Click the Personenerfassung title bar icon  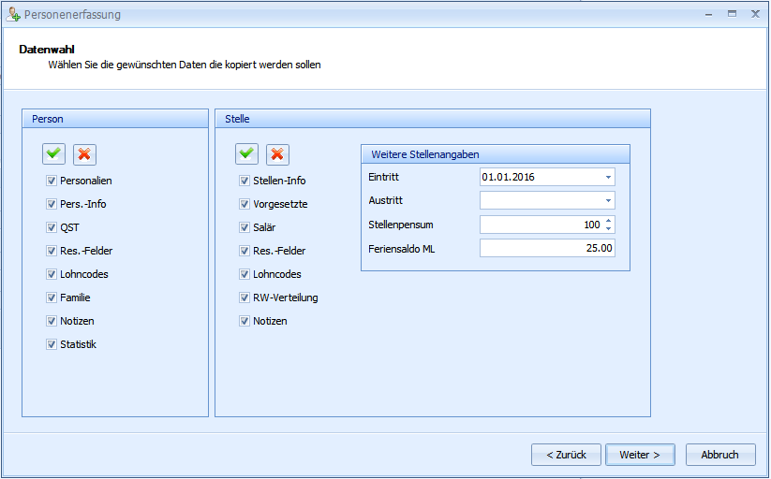tap(12, 14)
